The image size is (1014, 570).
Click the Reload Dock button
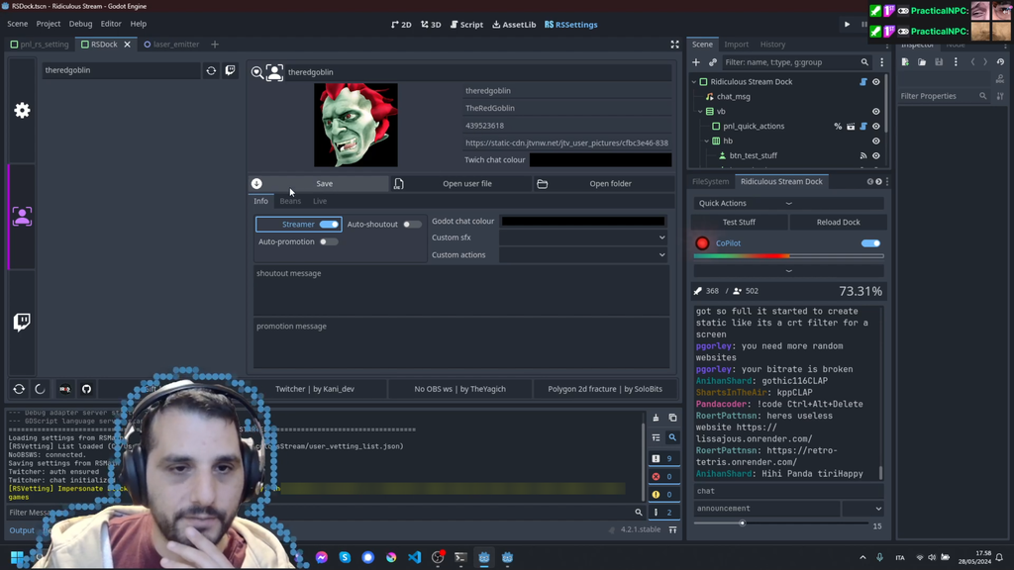click(838, 223)
